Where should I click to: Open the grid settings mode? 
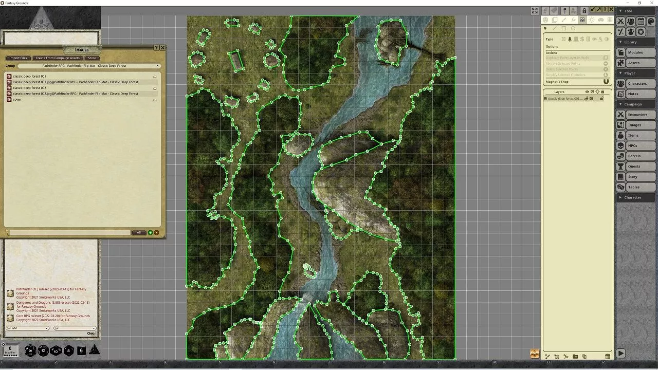pyautogui.click(x=610, y=20)
